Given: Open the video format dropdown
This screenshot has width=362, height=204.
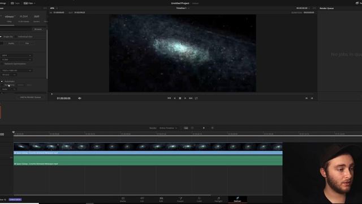Looking at the screenshot, I should tap(16, 56).
